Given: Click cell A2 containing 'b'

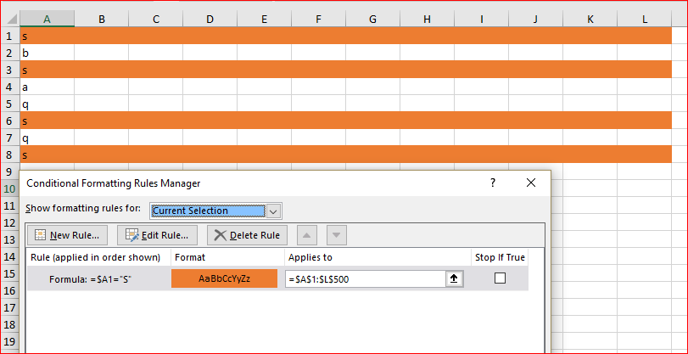Looking at the screenshot, I should [x=47, y=53].
